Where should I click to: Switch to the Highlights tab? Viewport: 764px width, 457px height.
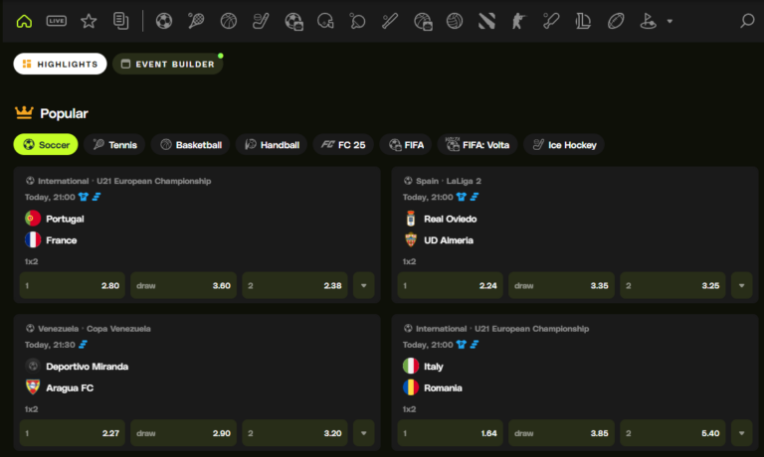(x=60, y=64)
